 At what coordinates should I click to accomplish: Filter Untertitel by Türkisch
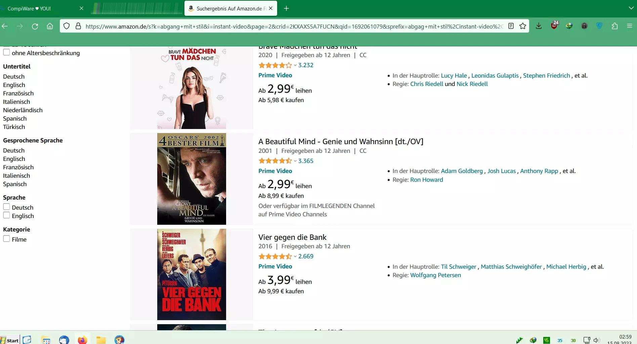[x=14, y=127]
